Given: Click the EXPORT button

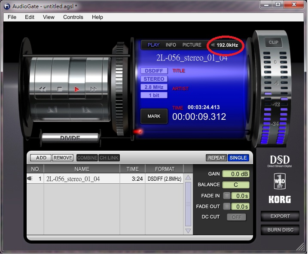Looking at the screenshot, I should 280,216.
